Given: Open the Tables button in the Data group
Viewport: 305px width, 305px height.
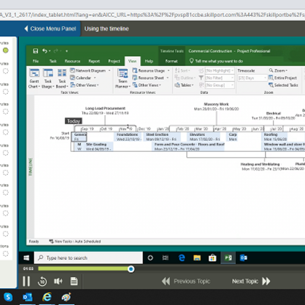Looking at the screenshot, I should pyautogui.click(x=184, y=85).
